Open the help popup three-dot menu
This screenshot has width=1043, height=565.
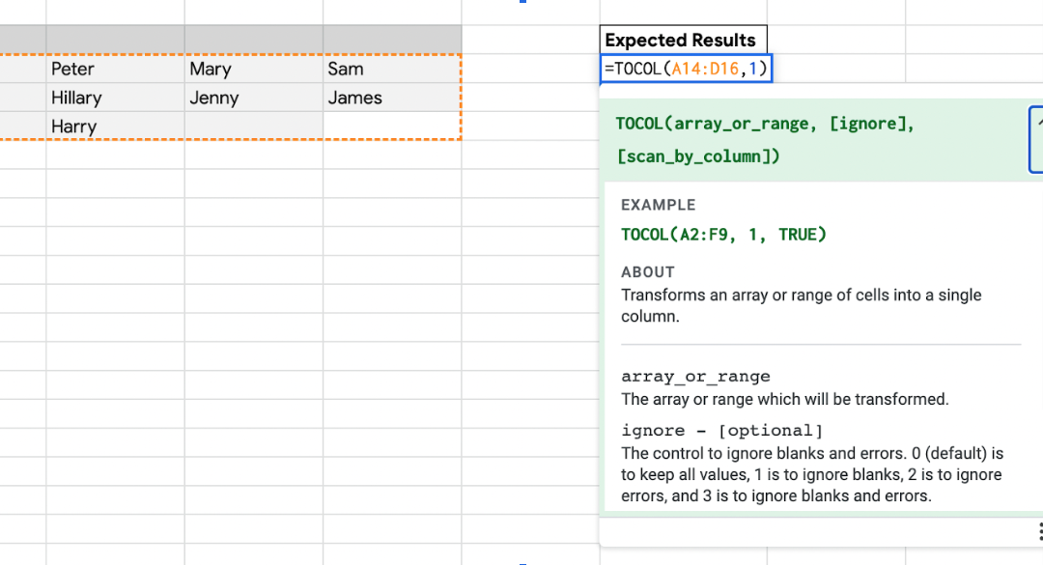(1039, 531)
